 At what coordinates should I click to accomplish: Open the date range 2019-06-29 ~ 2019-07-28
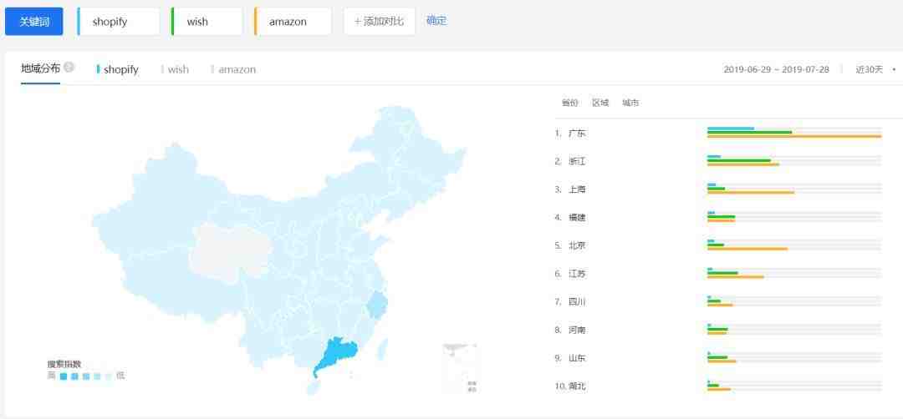coord(776,69)
